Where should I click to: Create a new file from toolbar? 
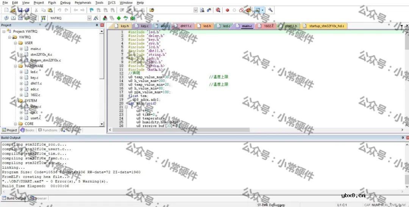coord(6,10)
